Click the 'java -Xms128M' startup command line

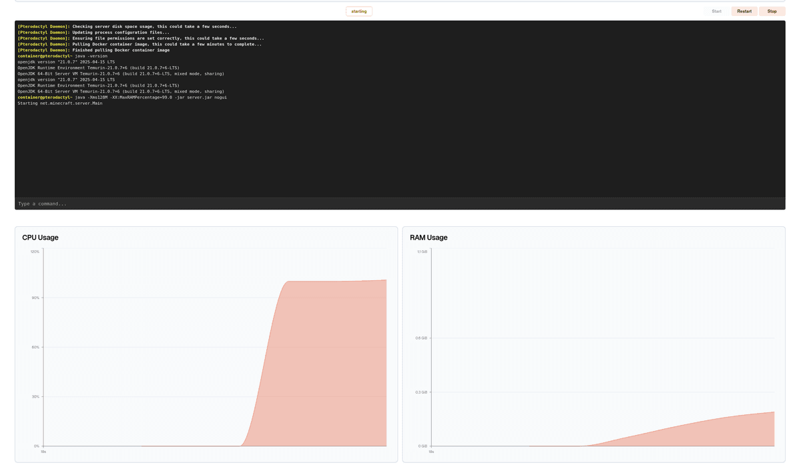tap(122, 97)
